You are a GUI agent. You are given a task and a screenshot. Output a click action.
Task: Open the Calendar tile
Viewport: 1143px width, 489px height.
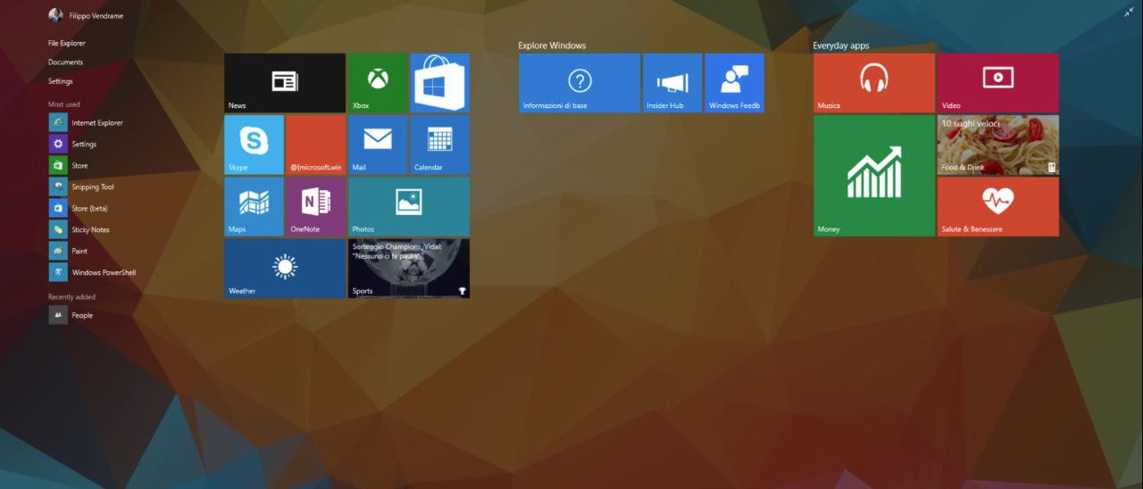click(x=439, y=145)
